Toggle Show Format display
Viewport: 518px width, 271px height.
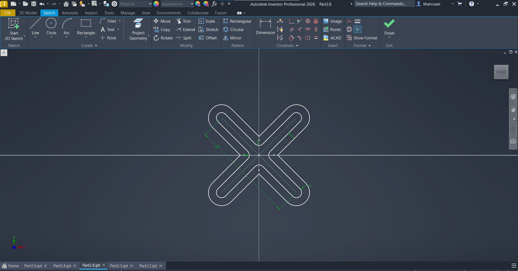pyautogui.click(x=362, y=38)
